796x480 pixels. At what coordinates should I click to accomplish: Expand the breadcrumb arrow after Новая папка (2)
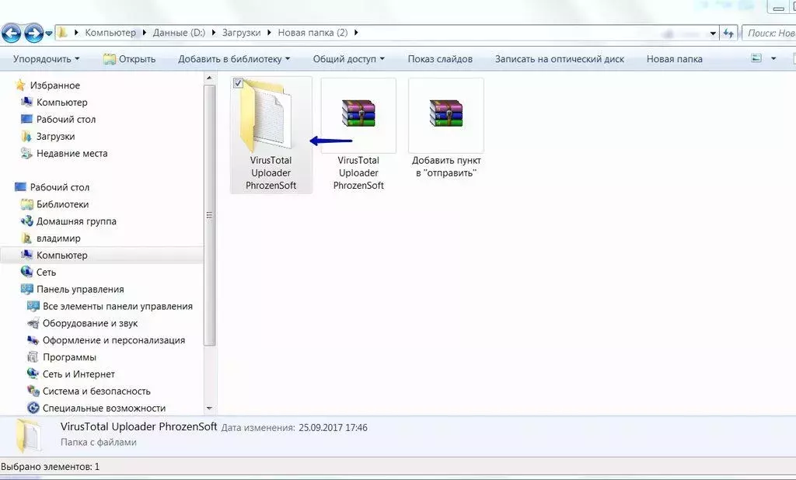[x=356, y=33]
